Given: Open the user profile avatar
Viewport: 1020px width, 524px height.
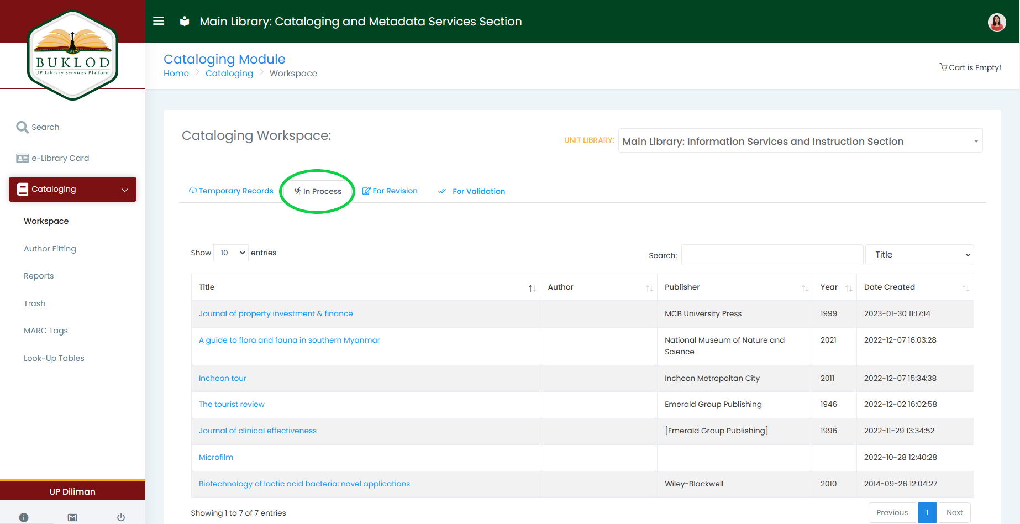Looking at the screenshot, I should [997, 22].
